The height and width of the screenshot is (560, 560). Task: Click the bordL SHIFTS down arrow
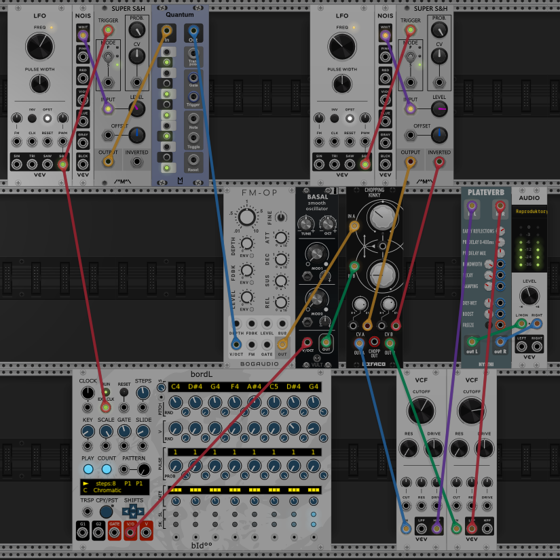pyautogui.click(x=133, y=516)
